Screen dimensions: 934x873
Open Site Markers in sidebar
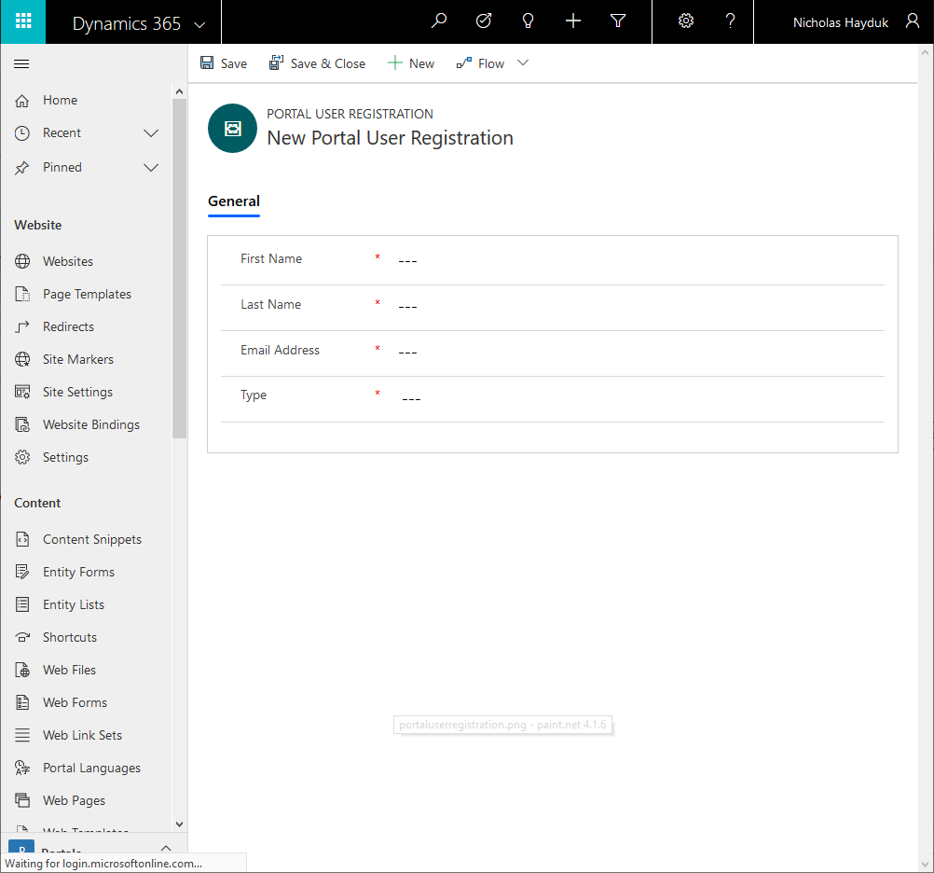click(78, 359)
